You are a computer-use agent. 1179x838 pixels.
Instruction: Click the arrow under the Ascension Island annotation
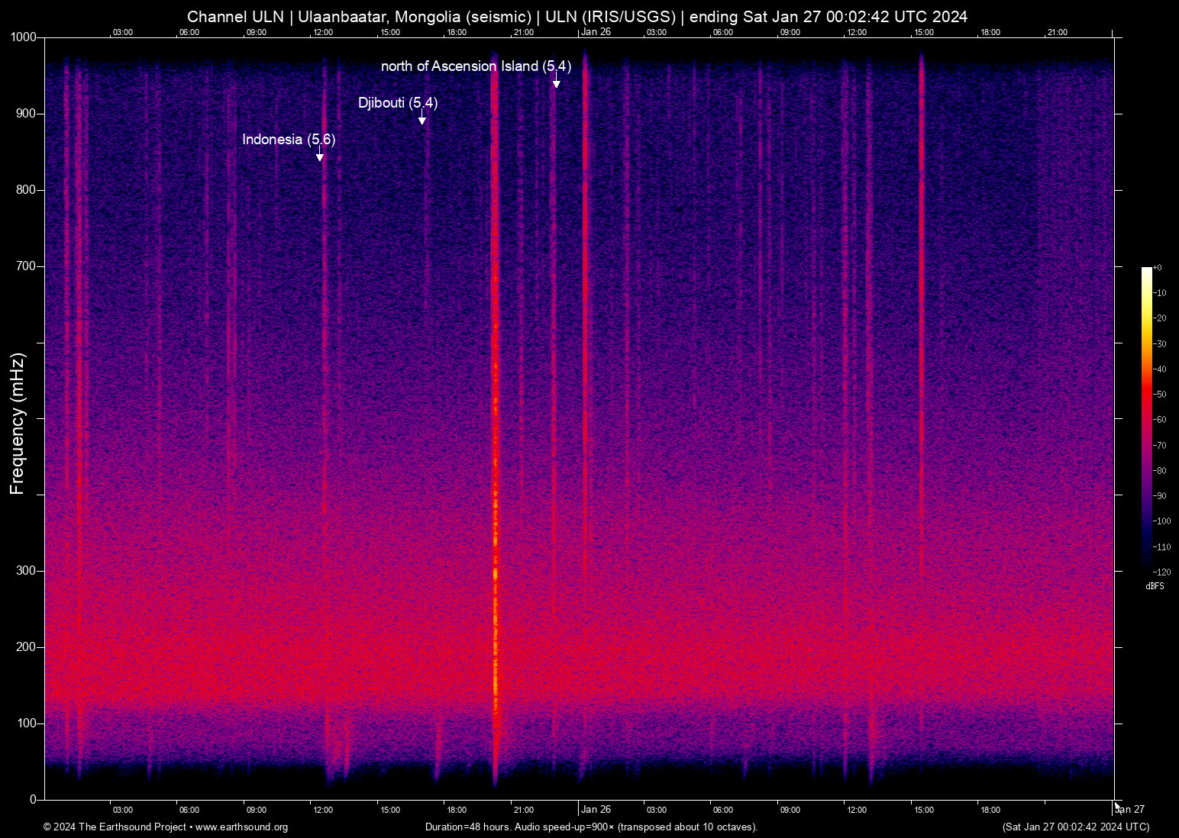coord(557,81)
